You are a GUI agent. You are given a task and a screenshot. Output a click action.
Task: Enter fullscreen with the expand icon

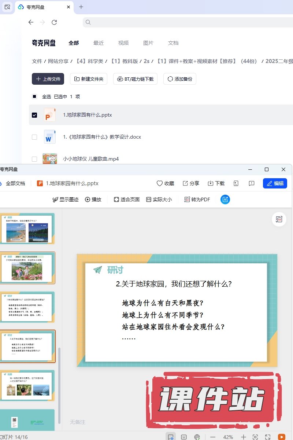(x=268, y=437)
